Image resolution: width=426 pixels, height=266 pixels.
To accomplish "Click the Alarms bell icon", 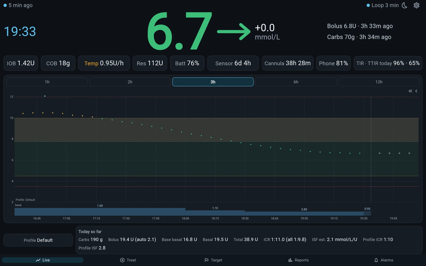I will point(376,260).
